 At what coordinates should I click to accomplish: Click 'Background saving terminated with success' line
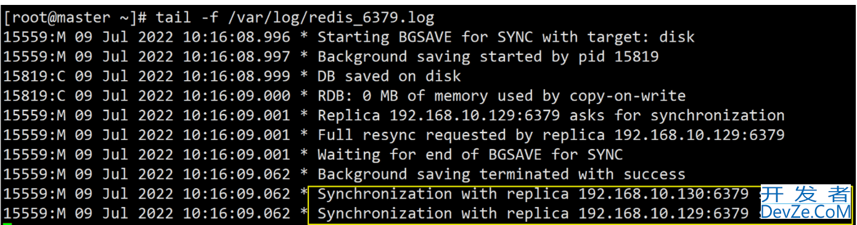pos(344,174)
